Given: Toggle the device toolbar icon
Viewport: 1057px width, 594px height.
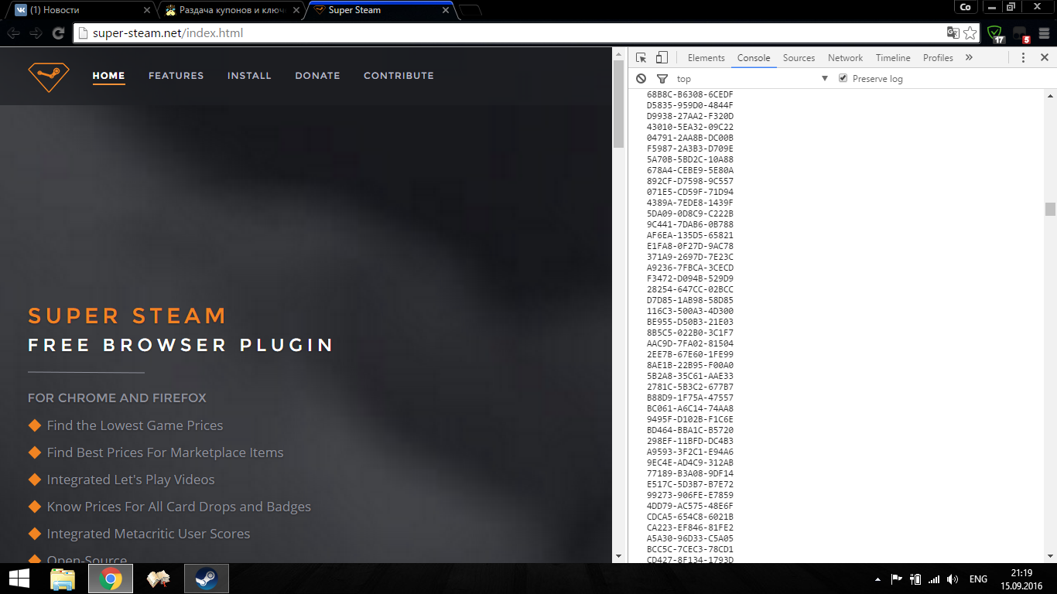Looking at the screenshot, I should click(x=662, y=58).
